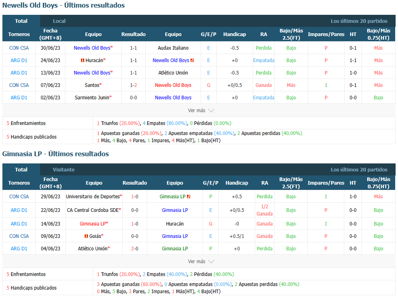Switch to Visitante tab for Gimnasia

tap(63, 169)
